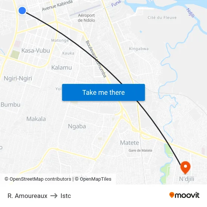Click the arrow between R. Amoureaux and Istc
The height and width of the screenshot is (207, 207).
coord(54,196)
